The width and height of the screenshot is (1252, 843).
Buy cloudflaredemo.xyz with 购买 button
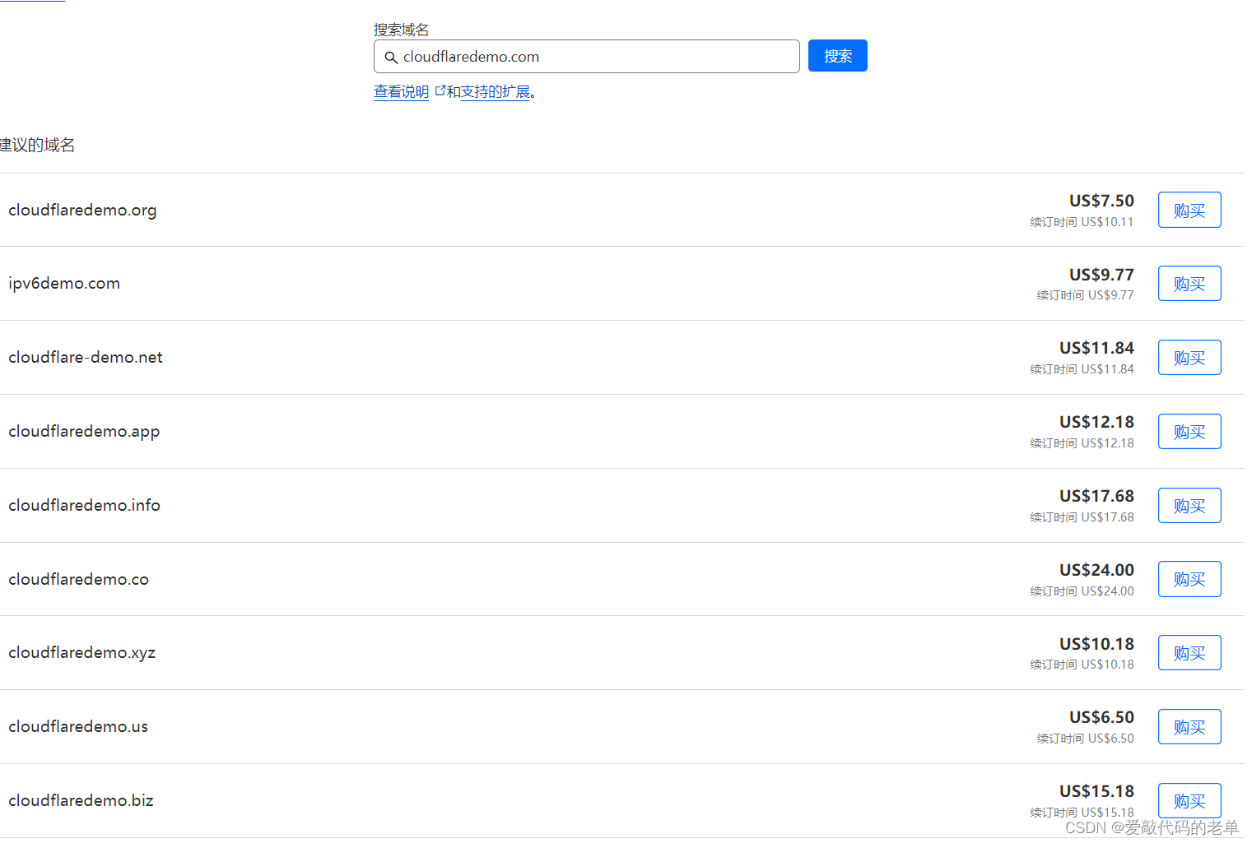point(1189,652)
